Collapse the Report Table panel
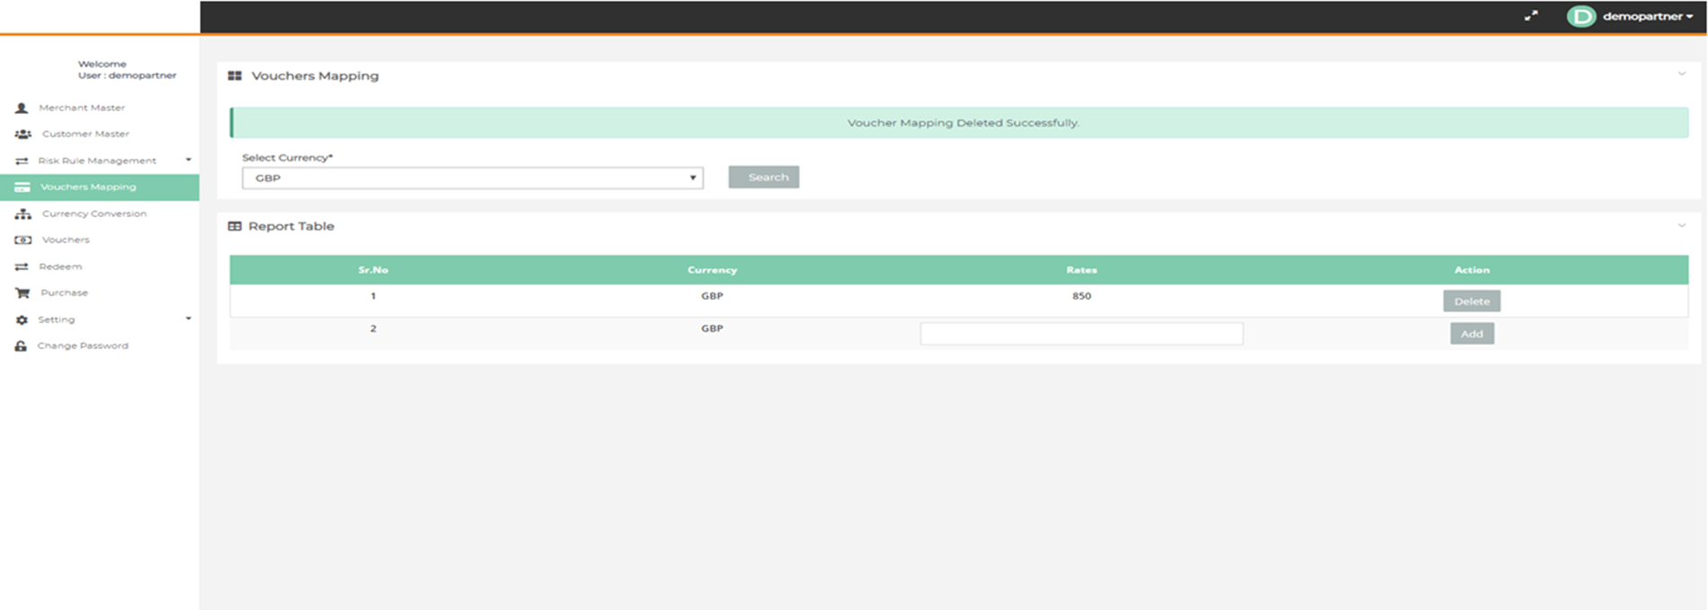The width and height of the screenshot is (1708, 610). (x=1681, y=225)
